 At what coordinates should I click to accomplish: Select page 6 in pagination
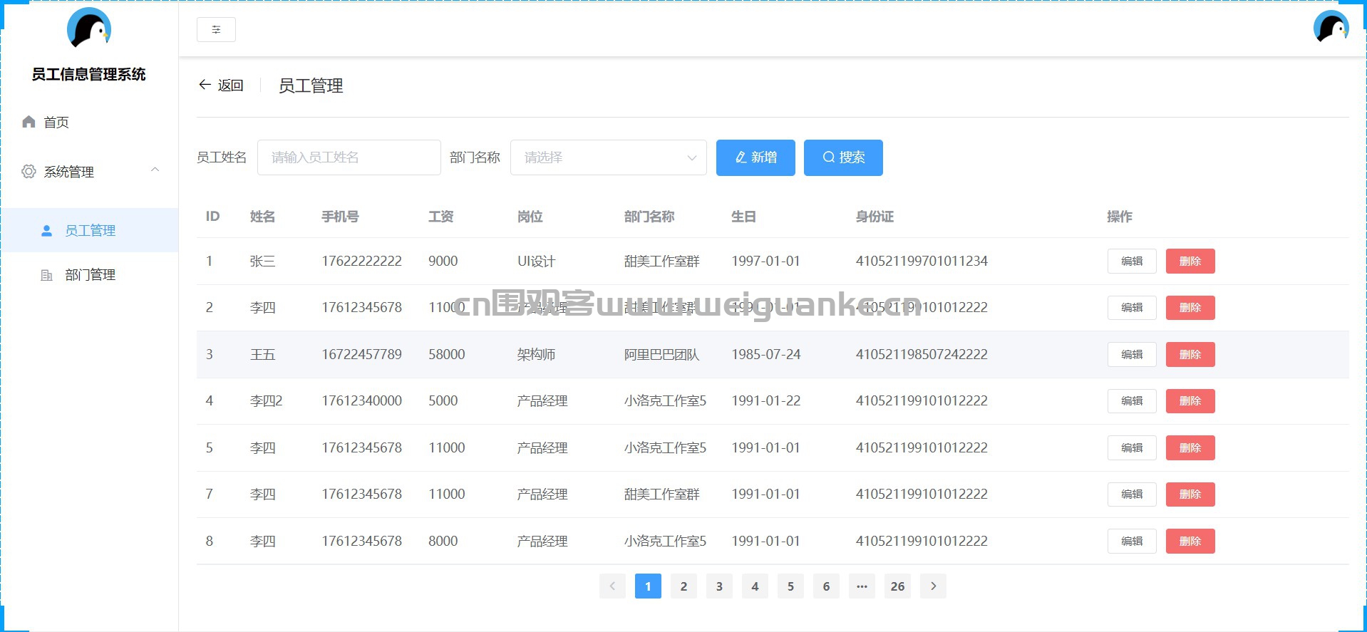pos(826,586)
